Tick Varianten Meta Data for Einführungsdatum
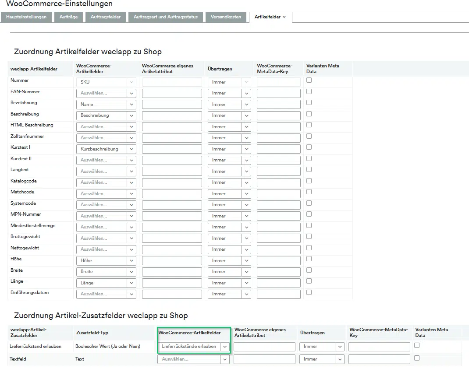 (309, 292)
